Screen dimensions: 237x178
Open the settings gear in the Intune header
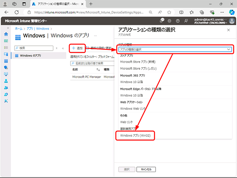point(170,21)
